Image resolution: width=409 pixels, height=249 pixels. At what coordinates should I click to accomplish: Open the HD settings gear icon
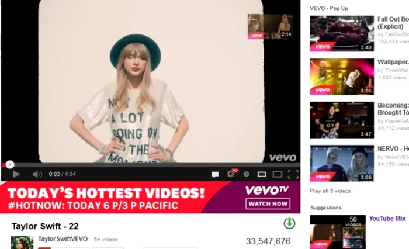[x=232, y=174]
